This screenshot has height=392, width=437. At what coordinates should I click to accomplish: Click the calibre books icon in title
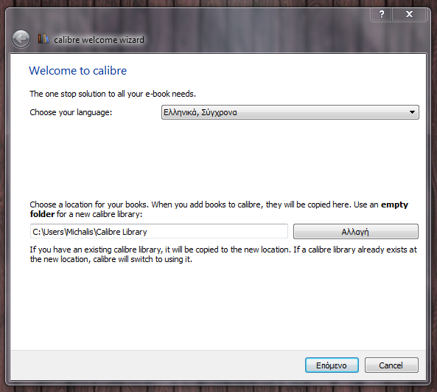[x=43, y=38]
